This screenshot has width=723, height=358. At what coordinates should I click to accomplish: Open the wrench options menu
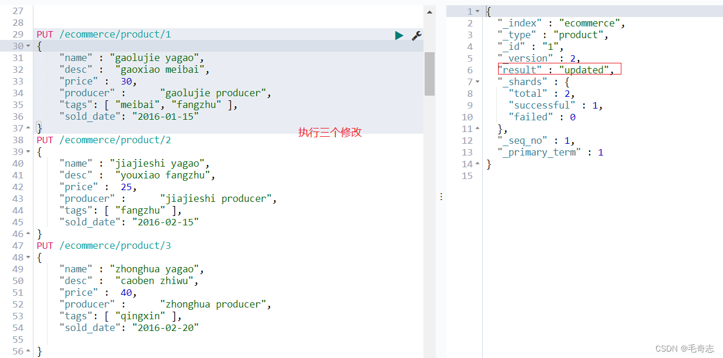[416, 35]
